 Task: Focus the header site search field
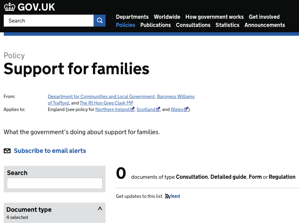[49, 20]
